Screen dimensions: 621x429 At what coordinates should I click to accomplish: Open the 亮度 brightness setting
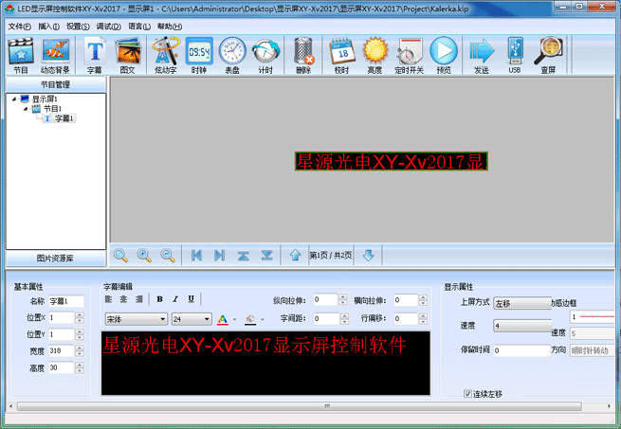pyautogui.click(x=374, y=53)
